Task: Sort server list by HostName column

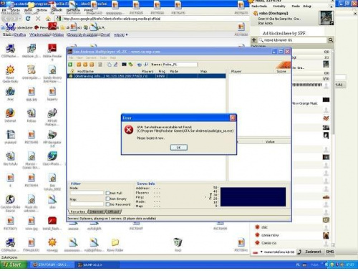Action: pos(85,71)
